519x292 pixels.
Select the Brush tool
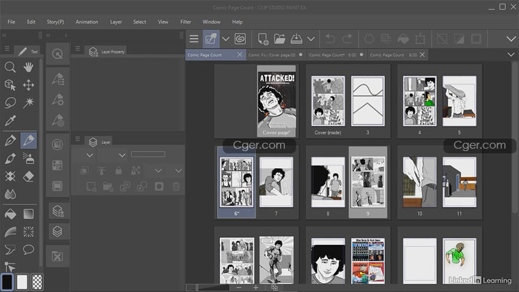click(10, 158)
